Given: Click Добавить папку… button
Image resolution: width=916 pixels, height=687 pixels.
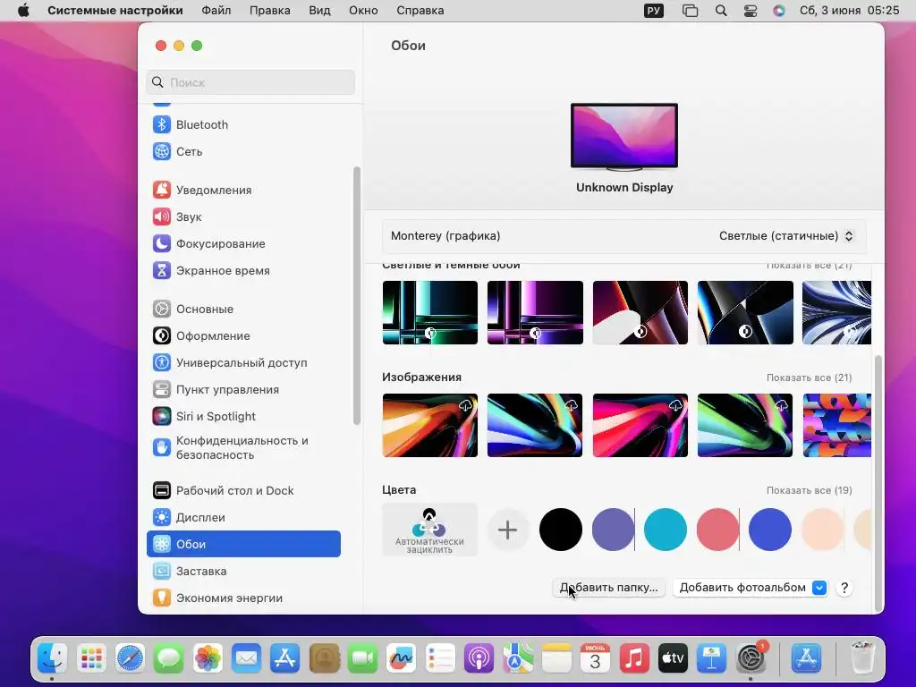Looking at the screenshot, I should click(x=608, y=588).
